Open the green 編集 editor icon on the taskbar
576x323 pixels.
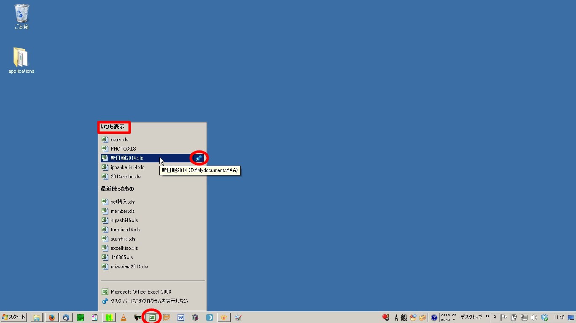coord(109,318)
